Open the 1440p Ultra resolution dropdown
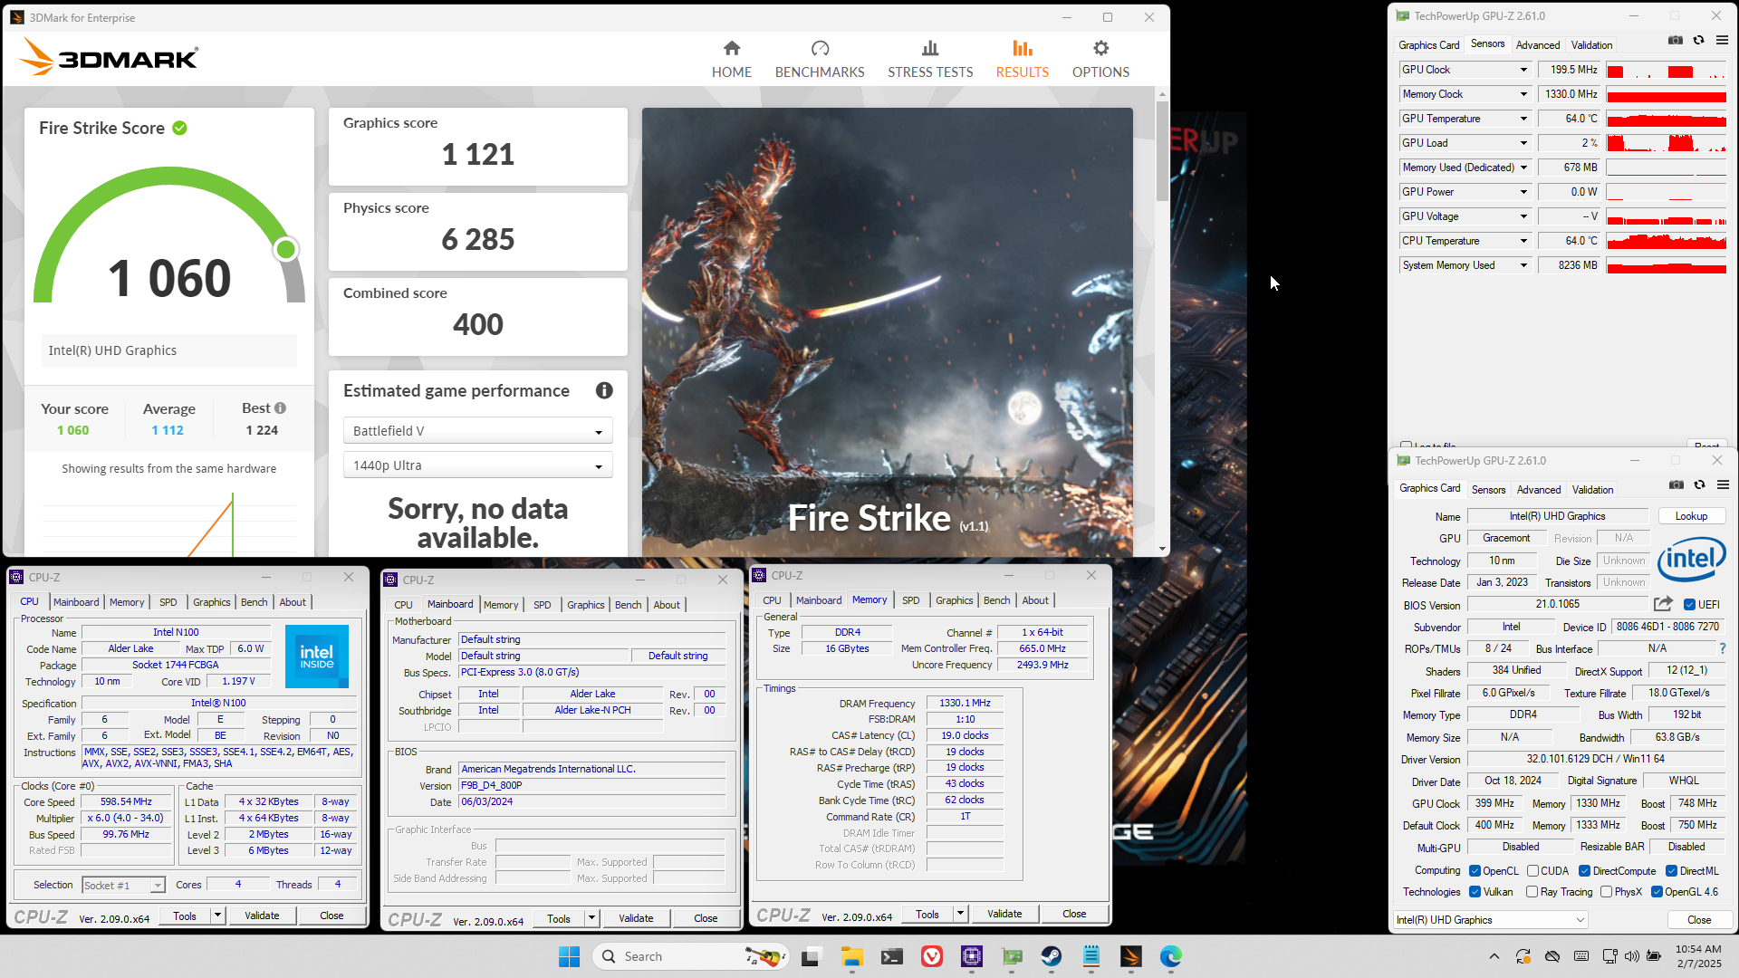Image resolution: width=1739 pixels, height=978 pixels. 477,465
